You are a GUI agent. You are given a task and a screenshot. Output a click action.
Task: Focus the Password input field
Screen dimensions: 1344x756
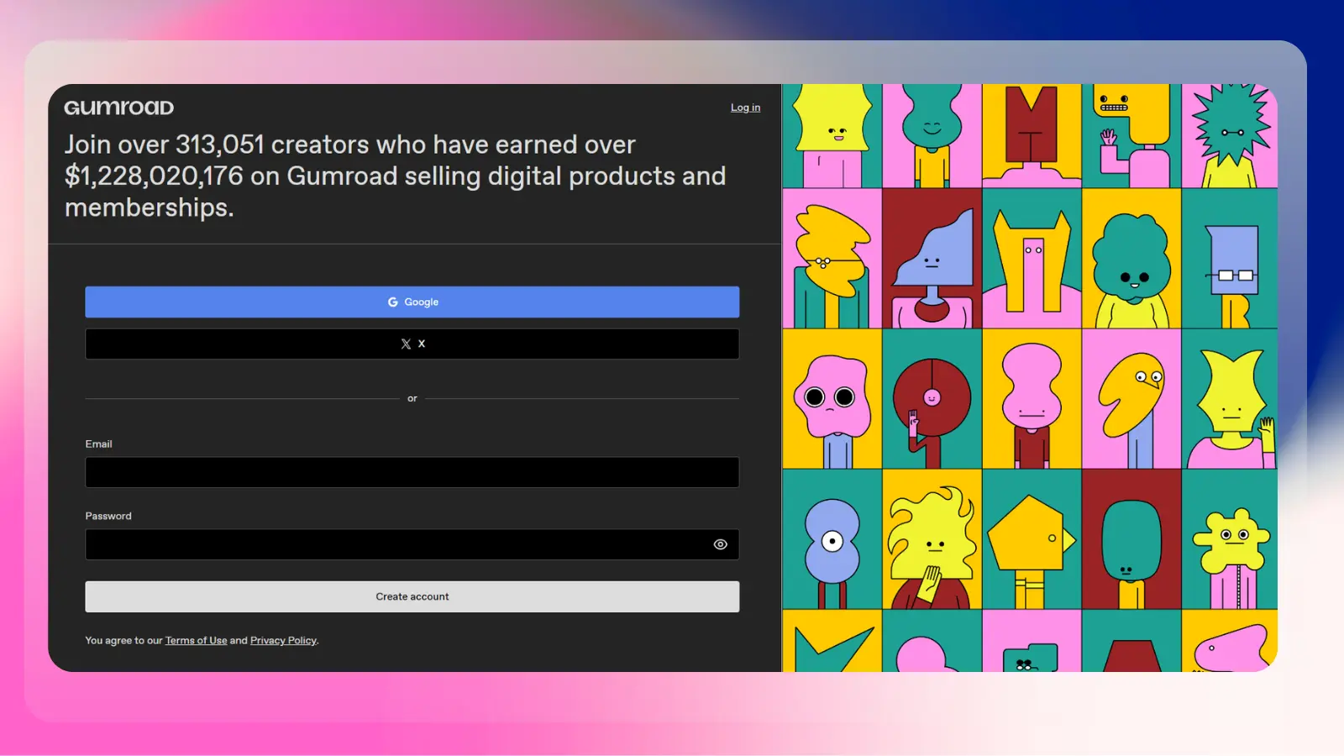point(412,544)
